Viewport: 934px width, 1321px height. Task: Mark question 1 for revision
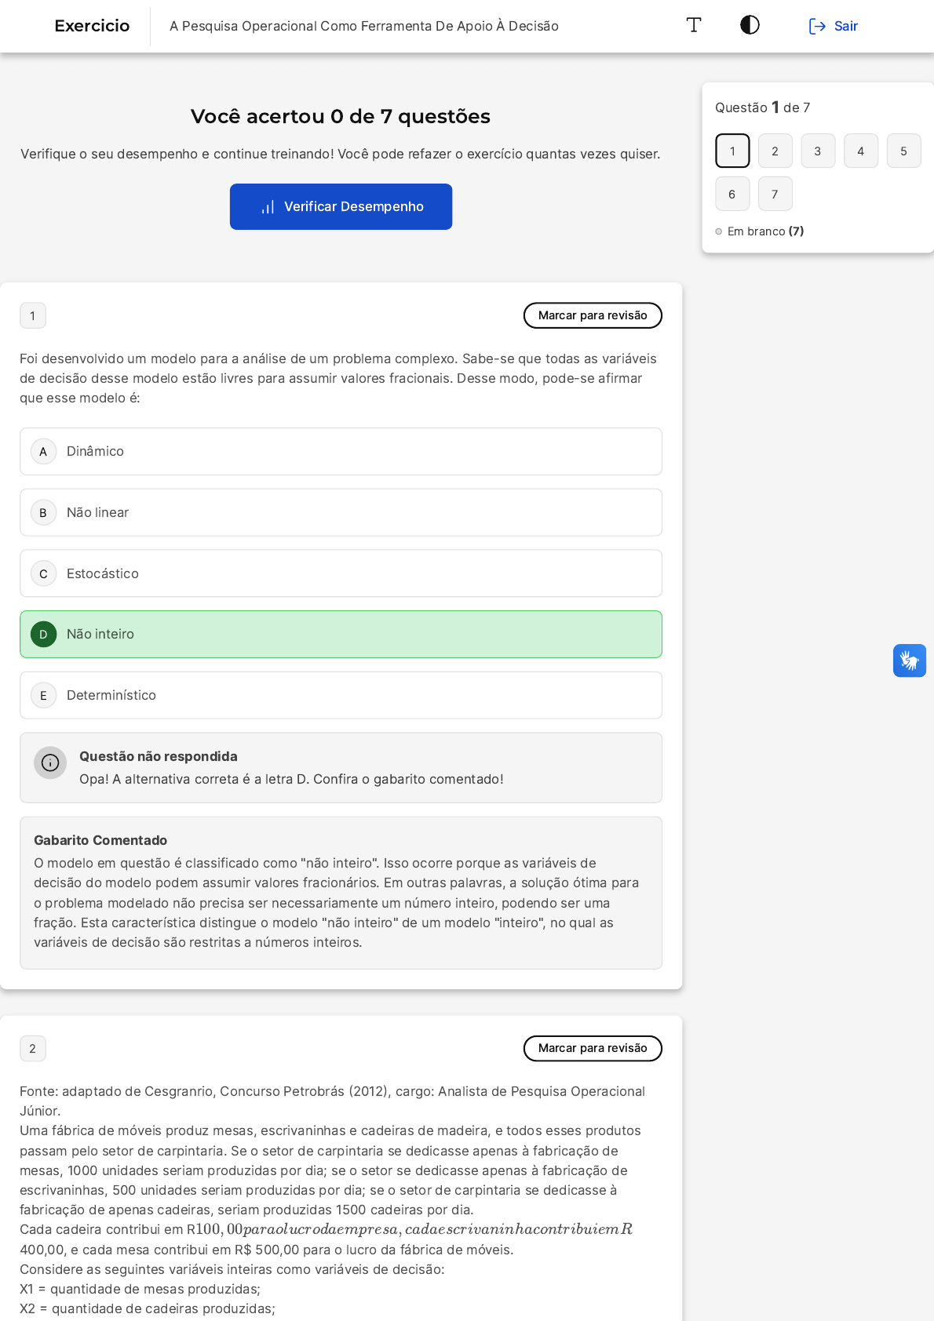point(593,315)
